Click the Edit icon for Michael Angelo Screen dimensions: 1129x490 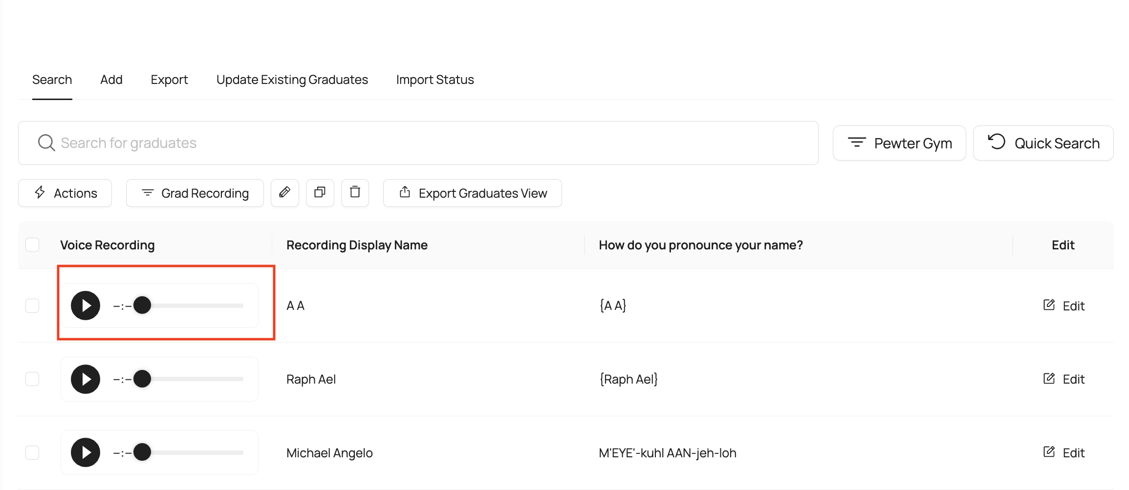[x=1049, y=452]
